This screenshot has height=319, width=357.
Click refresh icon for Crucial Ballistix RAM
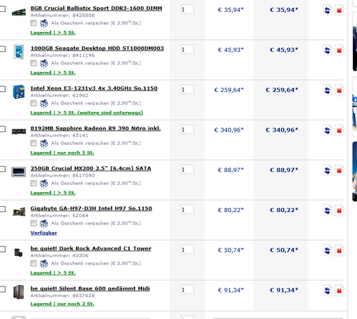[x=327, y=11]
